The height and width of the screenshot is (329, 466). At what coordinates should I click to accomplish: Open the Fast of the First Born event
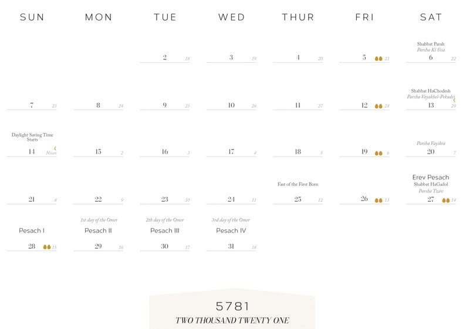pos(298,184)
